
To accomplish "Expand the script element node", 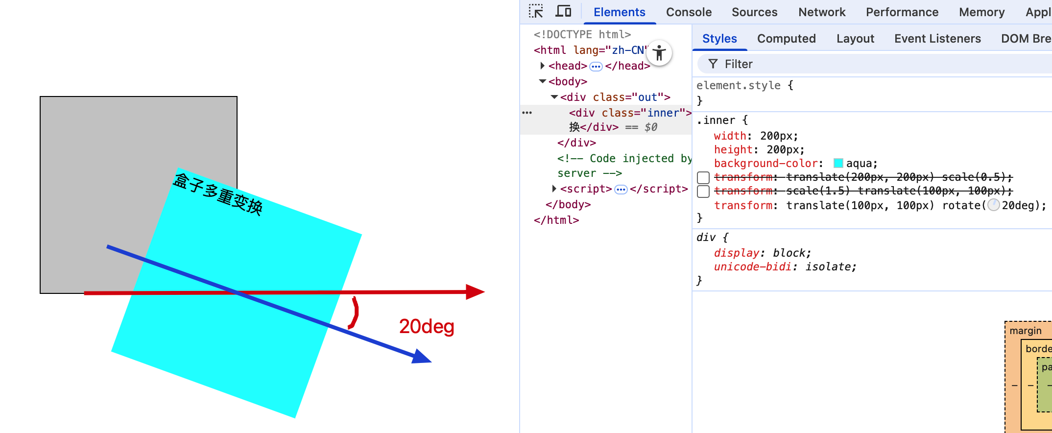I will point(554,189).
